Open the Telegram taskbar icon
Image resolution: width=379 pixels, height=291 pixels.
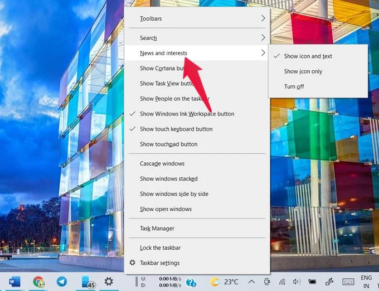point(62,282)
